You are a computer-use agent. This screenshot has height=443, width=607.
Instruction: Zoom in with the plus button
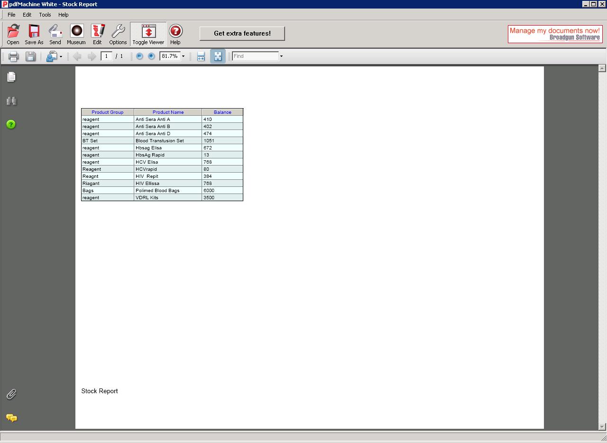coord(151,56)
